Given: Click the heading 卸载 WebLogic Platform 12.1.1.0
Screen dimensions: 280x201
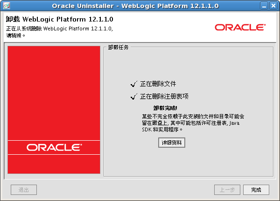Looking at the screenshot, I should tap(59, 19).
